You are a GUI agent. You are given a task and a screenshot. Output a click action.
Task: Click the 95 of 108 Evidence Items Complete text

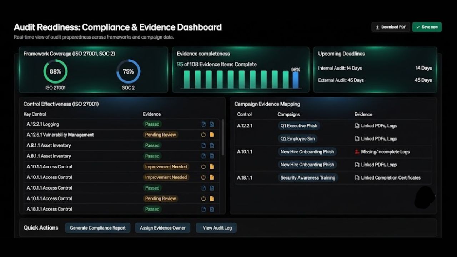pyautogui.click(x=217, y=65)
